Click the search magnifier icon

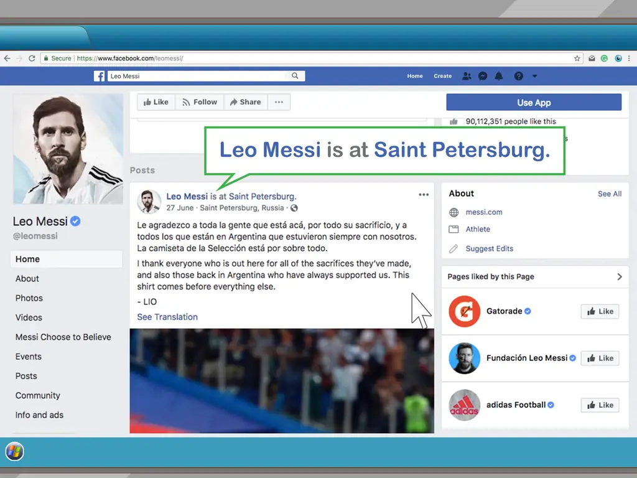click(295, 76)
